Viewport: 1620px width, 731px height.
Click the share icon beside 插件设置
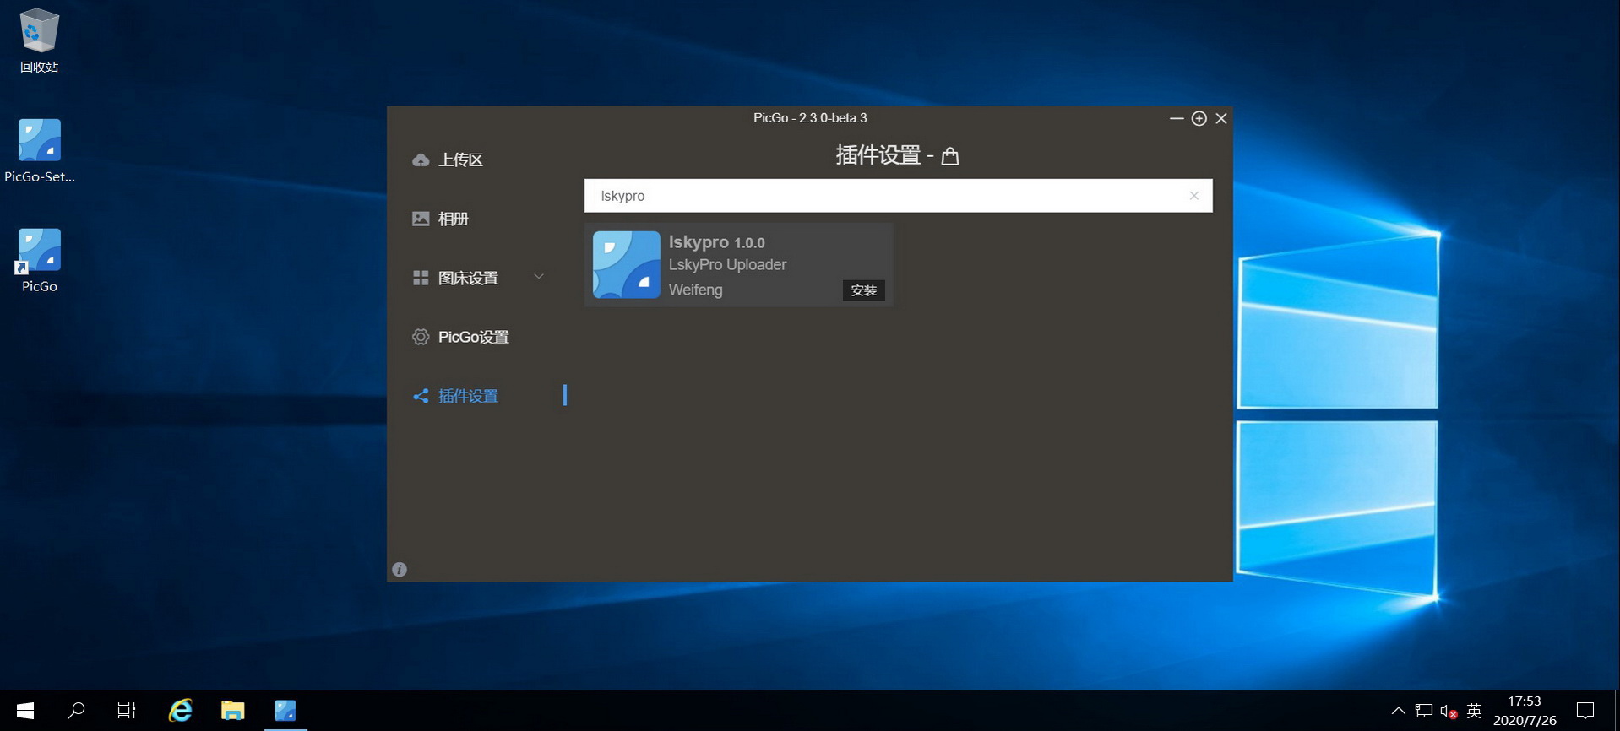(421, 396)
